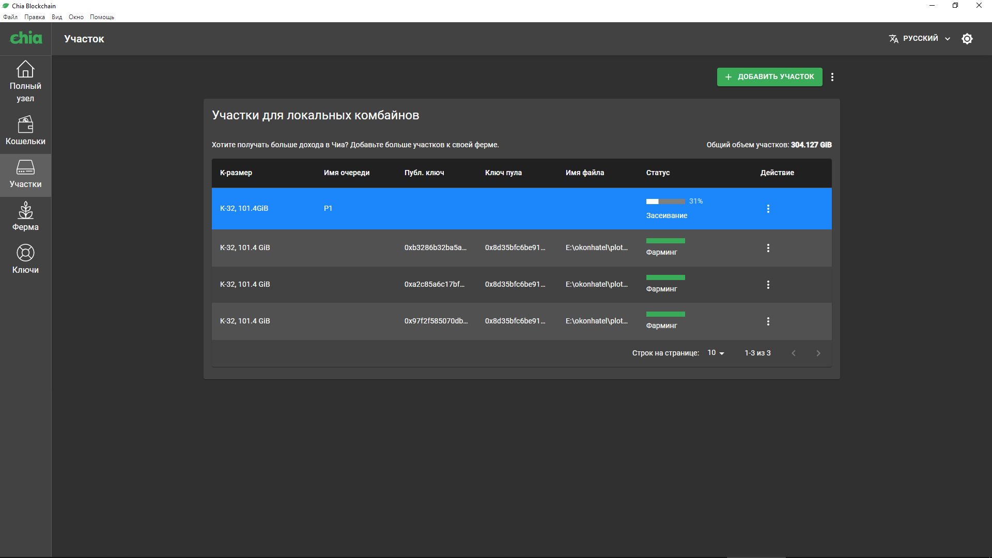Screen dimensions: 992x558
Task: Click the ДОБАВИТЬ УЧАСТОК button
Action: (769, 77)
